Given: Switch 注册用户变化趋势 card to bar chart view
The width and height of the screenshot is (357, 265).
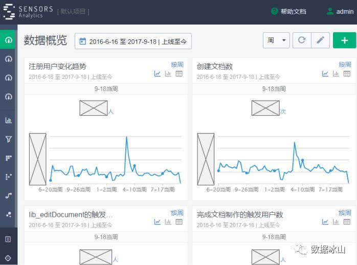Looking at the screenshot, I should click(x=168, y=74).
